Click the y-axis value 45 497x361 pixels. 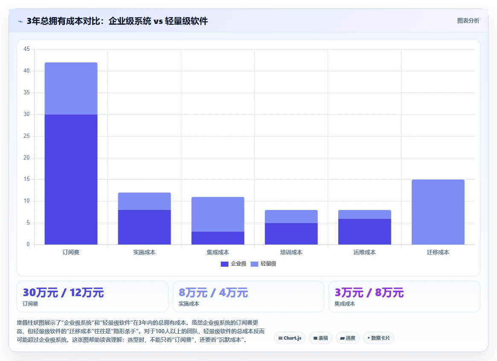tap(26, 49)
